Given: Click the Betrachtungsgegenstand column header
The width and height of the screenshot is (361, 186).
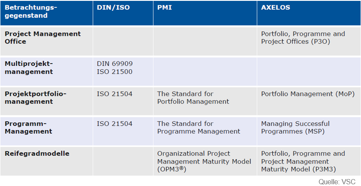Looking at the screenshot, I should click(30, 12).
